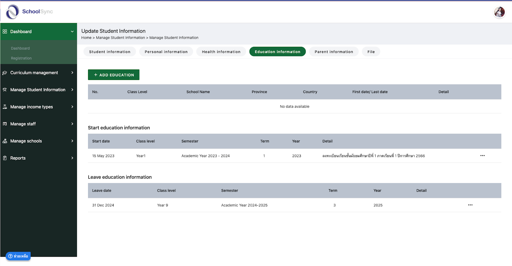The image size is (512, 266).
Task: Click last Manage Student Information breadcrumb
Action: coord(174,38)
